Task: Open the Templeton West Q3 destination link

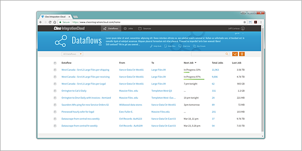Action: point(162,91)
